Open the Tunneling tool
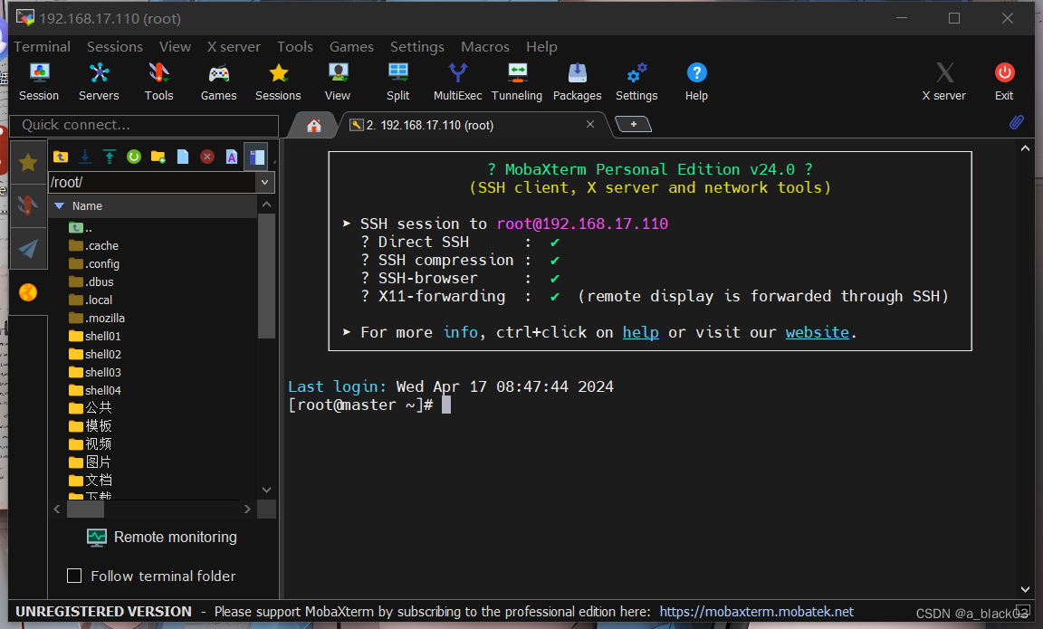 point(517,81)
